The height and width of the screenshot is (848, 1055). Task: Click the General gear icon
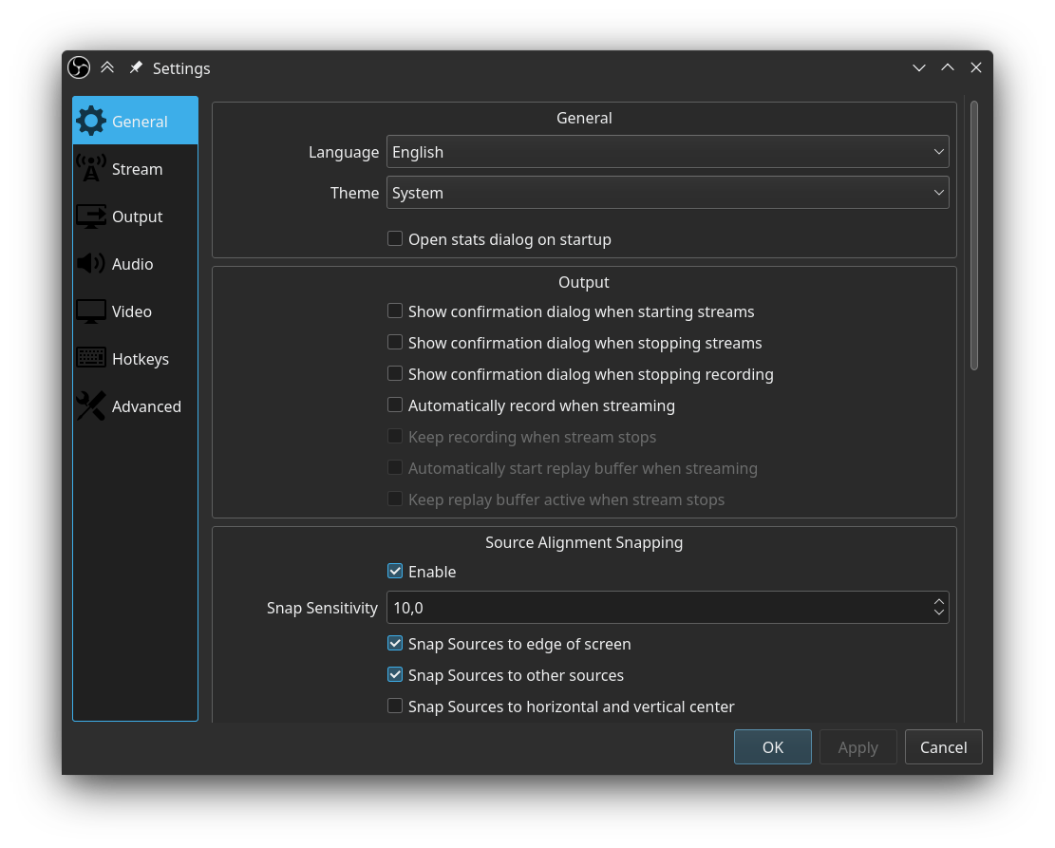pyautogui.click(x=91, y=122)
